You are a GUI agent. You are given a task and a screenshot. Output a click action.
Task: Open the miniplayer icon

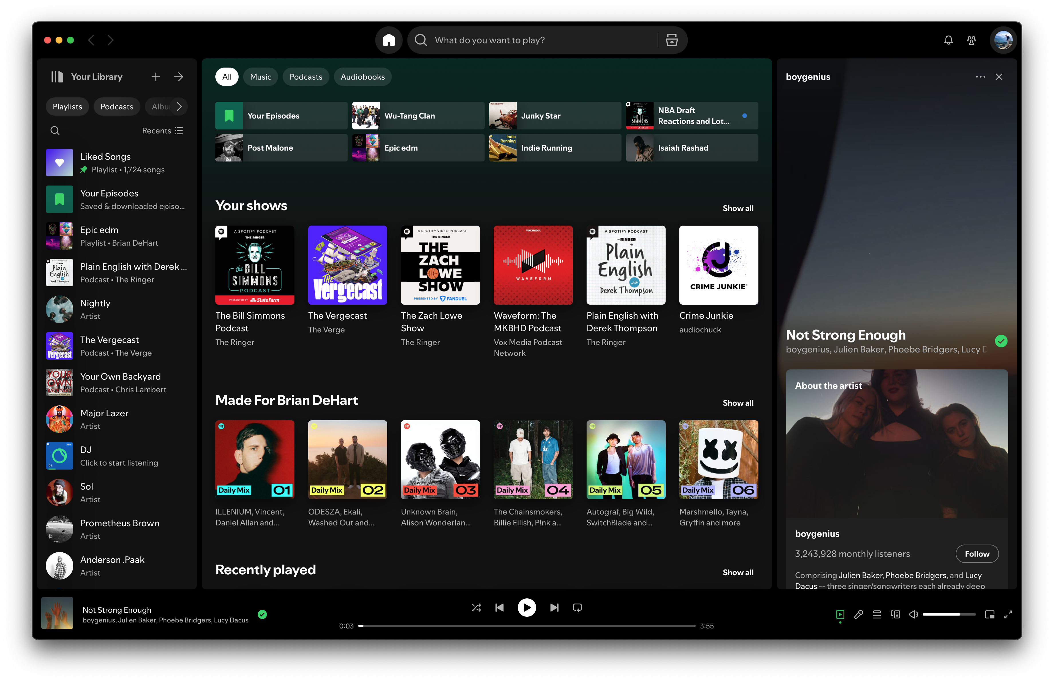point(989,614)
